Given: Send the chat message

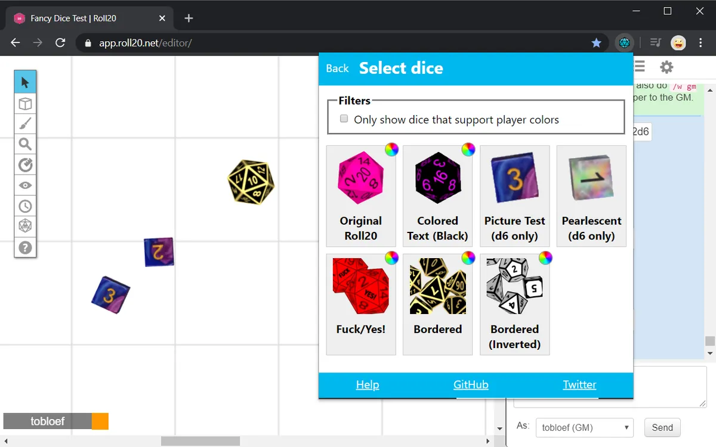Looking at the screenshot, I should coord(662,427).
